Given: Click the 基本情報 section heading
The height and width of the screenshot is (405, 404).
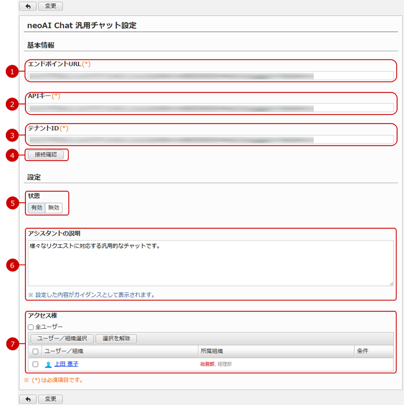Looking at the screenshot, I should coord(41,45).
